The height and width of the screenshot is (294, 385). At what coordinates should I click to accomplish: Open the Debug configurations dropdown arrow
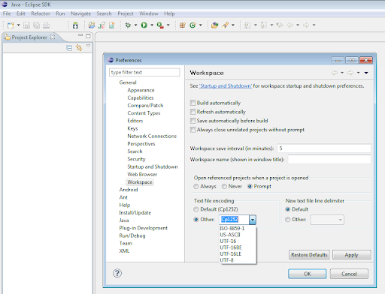[x=135, y=25]
